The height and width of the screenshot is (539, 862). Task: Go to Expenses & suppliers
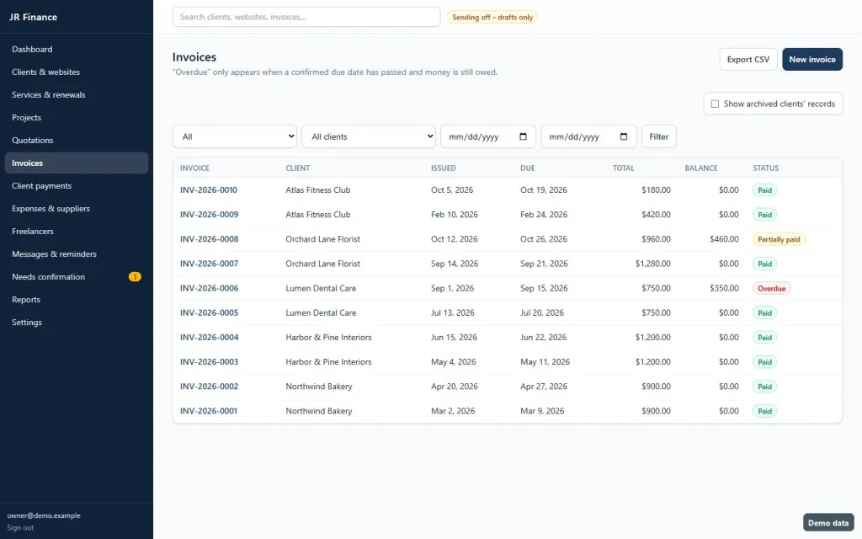[x=77, y=209]
